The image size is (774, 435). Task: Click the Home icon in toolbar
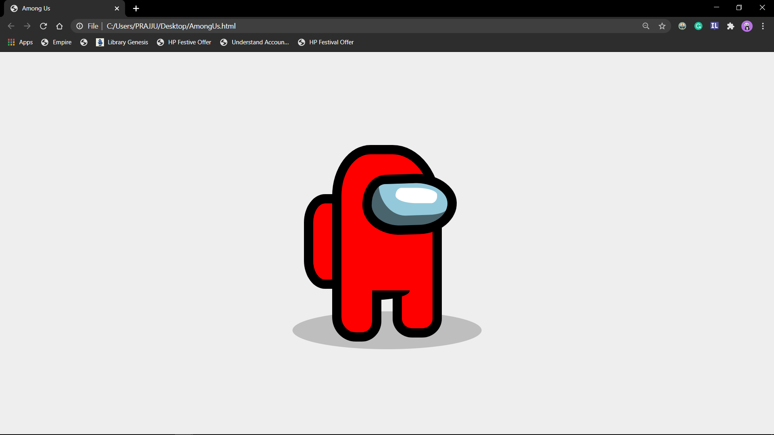pos(60,26)
